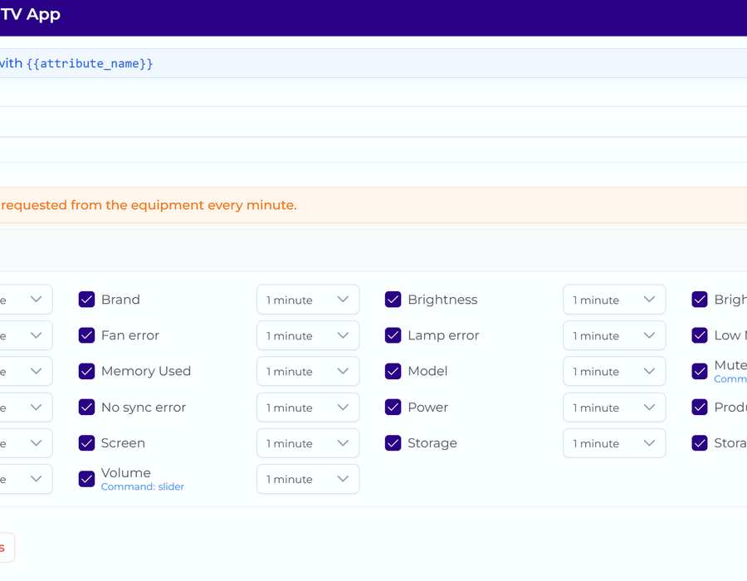This screenshot has width=747, height=581.
Task: Expand the Memory Used interval dropdown
Action: coord(308,372)
